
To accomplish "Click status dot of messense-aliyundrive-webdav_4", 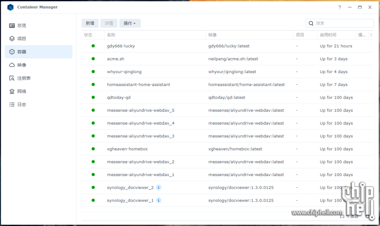I will pos(93,123).
